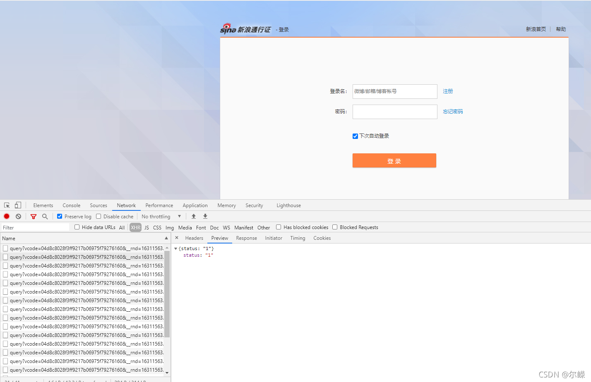This screenshot has height=382, width=591.
Task: Uncheck 下次自动登录 checkbox
Action: [x=355, y=136]
